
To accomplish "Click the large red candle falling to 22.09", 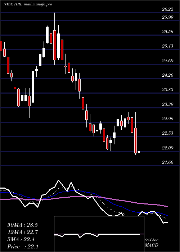I will (x=135, y=140).
